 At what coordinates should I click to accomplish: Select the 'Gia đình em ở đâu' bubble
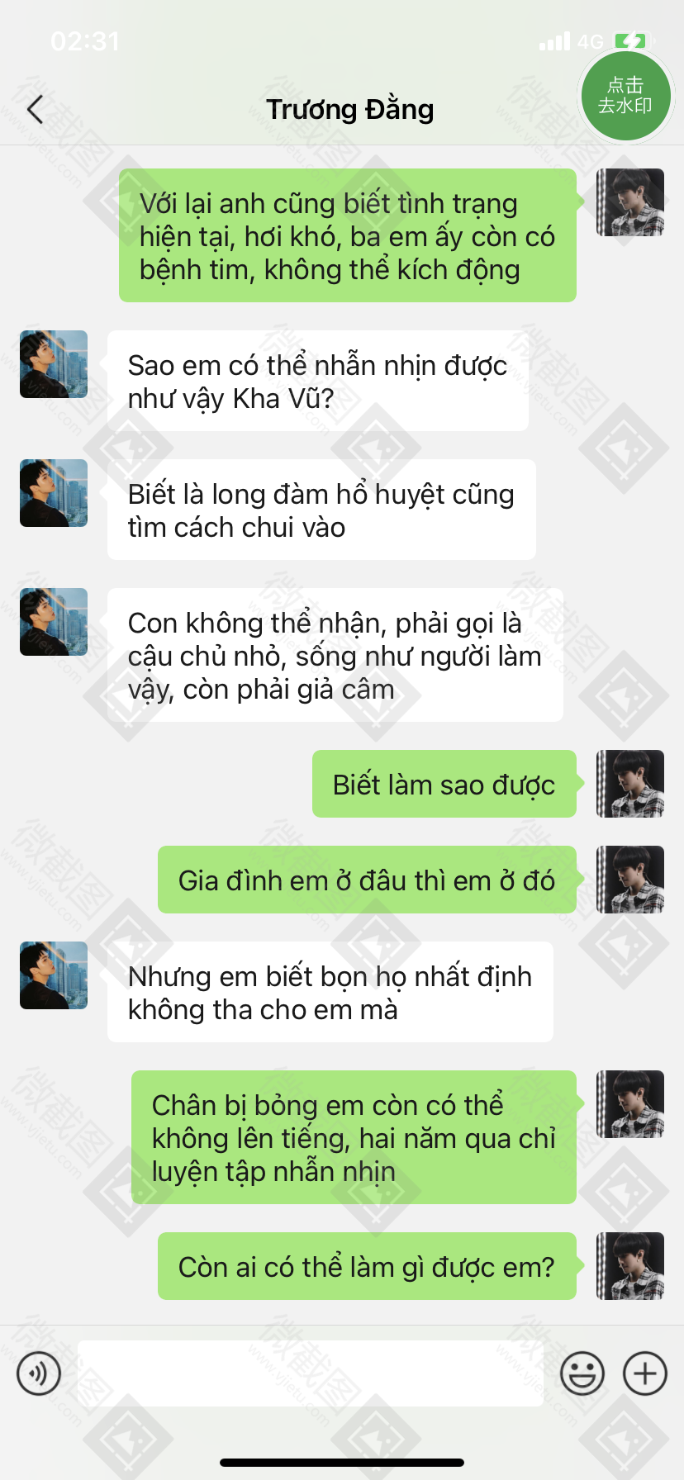[x=367, y=880]
